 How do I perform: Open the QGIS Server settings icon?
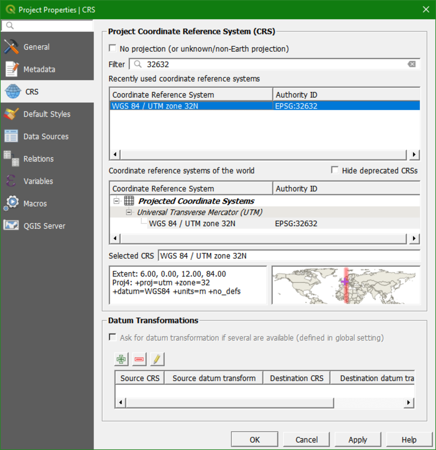click(11, 226)
